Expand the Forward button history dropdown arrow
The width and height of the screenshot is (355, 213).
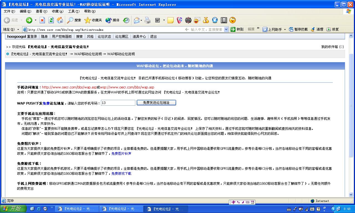(35, 20)
